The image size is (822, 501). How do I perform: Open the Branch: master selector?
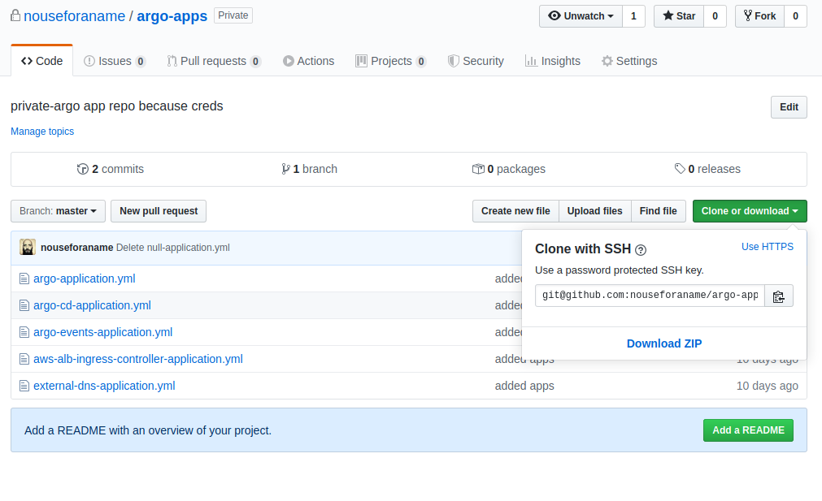pos(59,211)
